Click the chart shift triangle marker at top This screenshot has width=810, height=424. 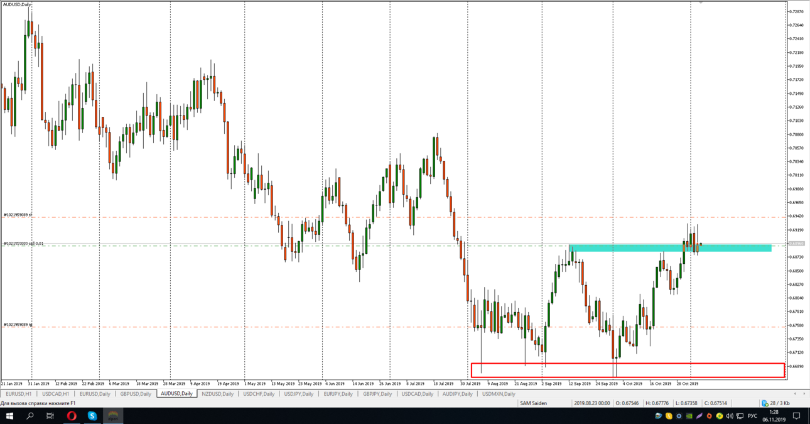coord(701,3)
